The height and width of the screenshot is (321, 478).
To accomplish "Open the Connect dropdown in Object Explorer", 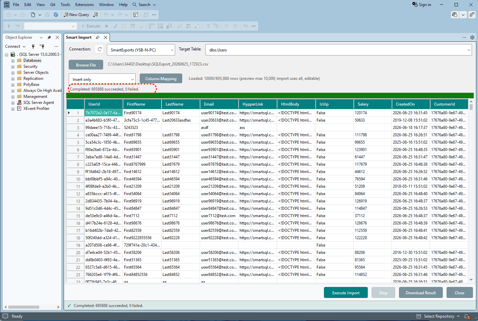I will coord(15,46).
